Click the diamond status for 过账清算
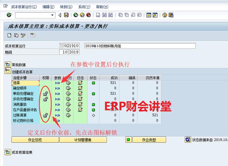This screenshot has width=228, height=166. coord(93,116)
